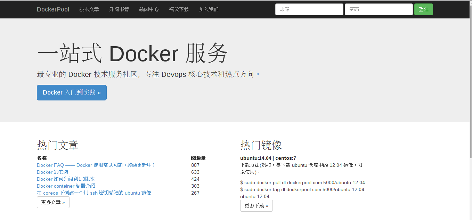Screen dimensions: 472x220
Task: Open the 技术文章 menu item
Action: (89, 9)
